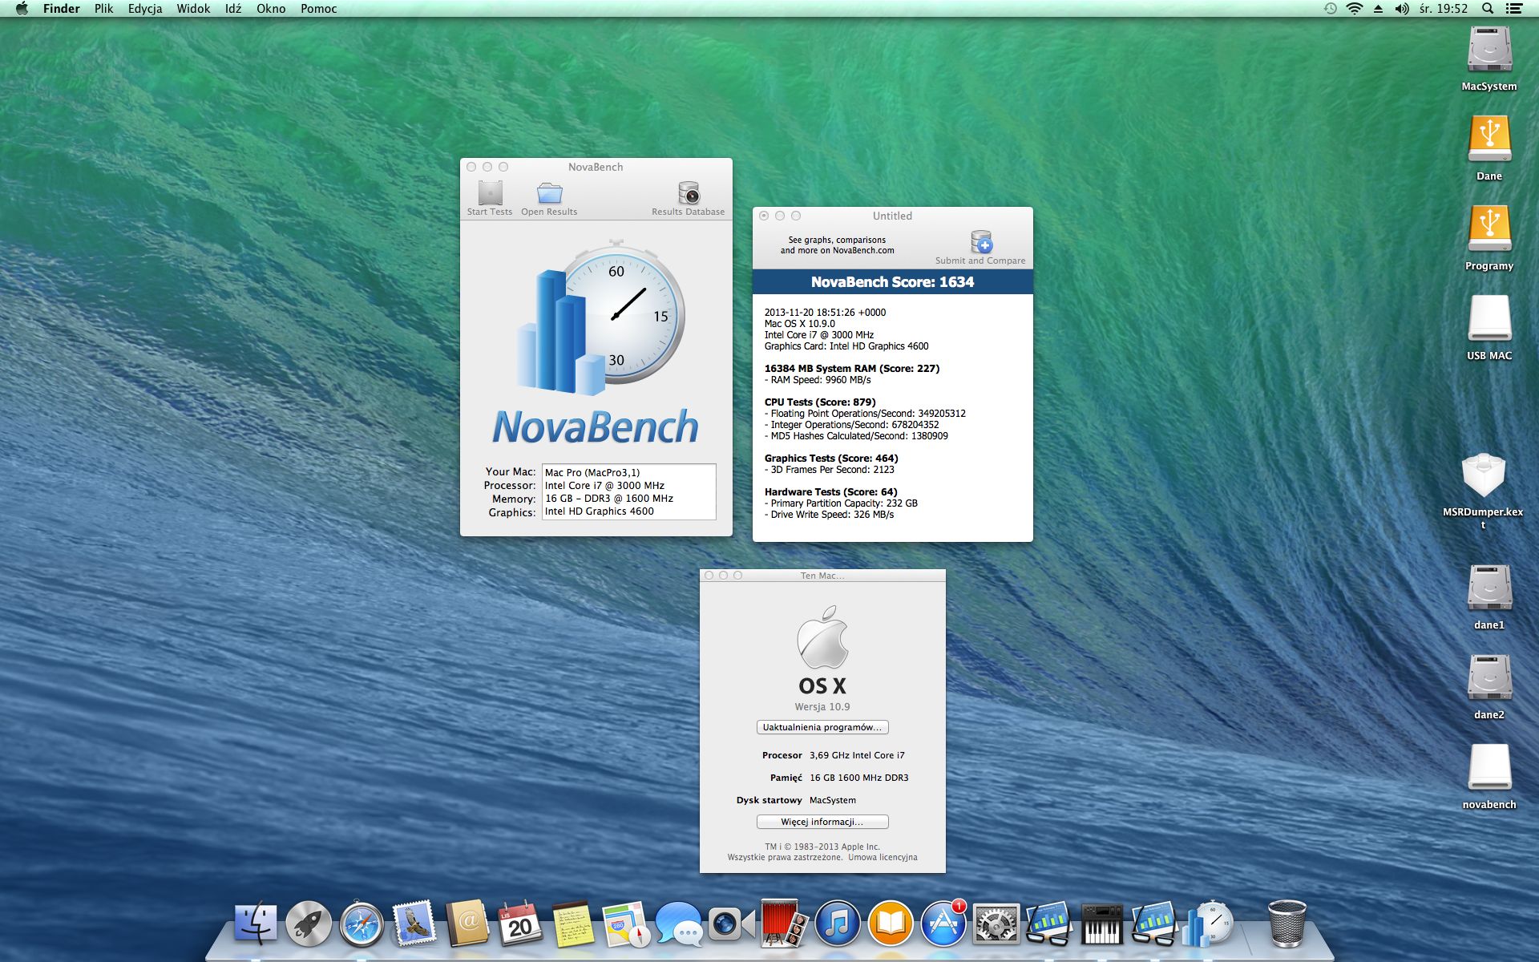Open Photo Booth from the Dock
The image size is (1539, 962).
pyautogui.click(x=785, y=924)
